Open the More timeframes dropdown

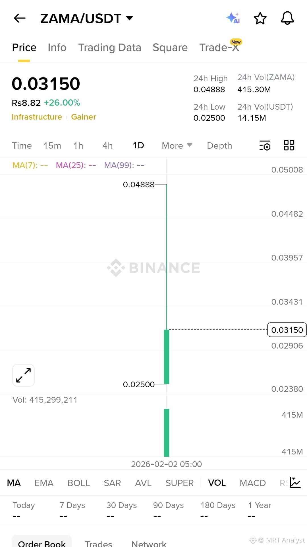point(177,146)
